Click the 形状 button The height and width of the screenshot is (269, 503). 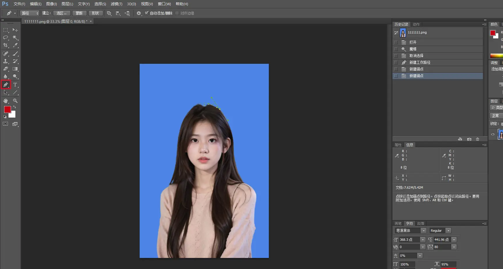(95, 13)
